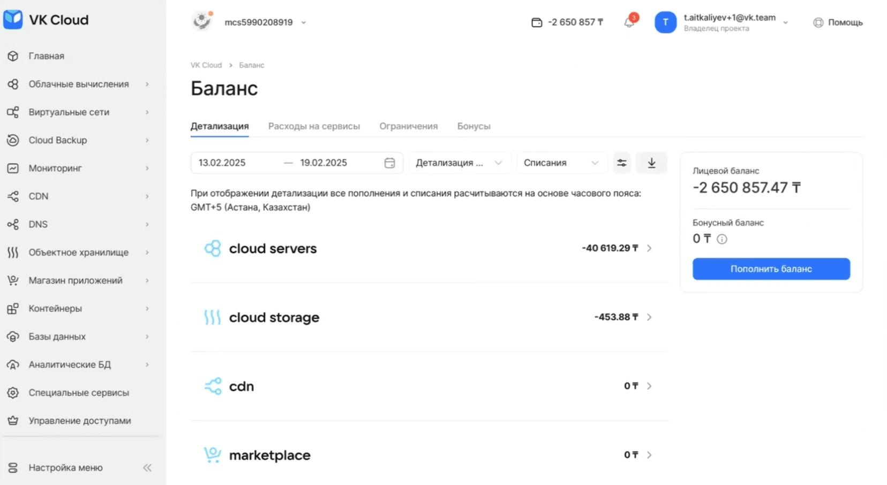Click the Настройка меню icon

pyautogui.click(x=13, y=467)
